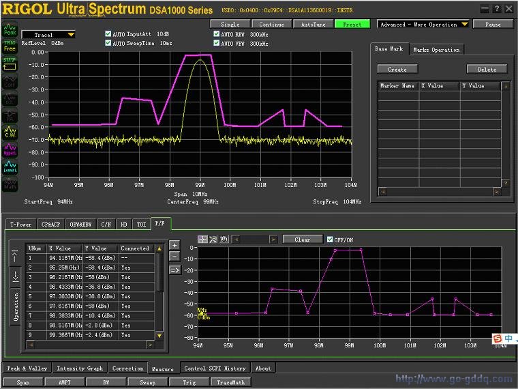Viewport: 518px width, 389px height.
Task: Select the Peak icon in the left sidebar
Action: [x=10, y=29]
